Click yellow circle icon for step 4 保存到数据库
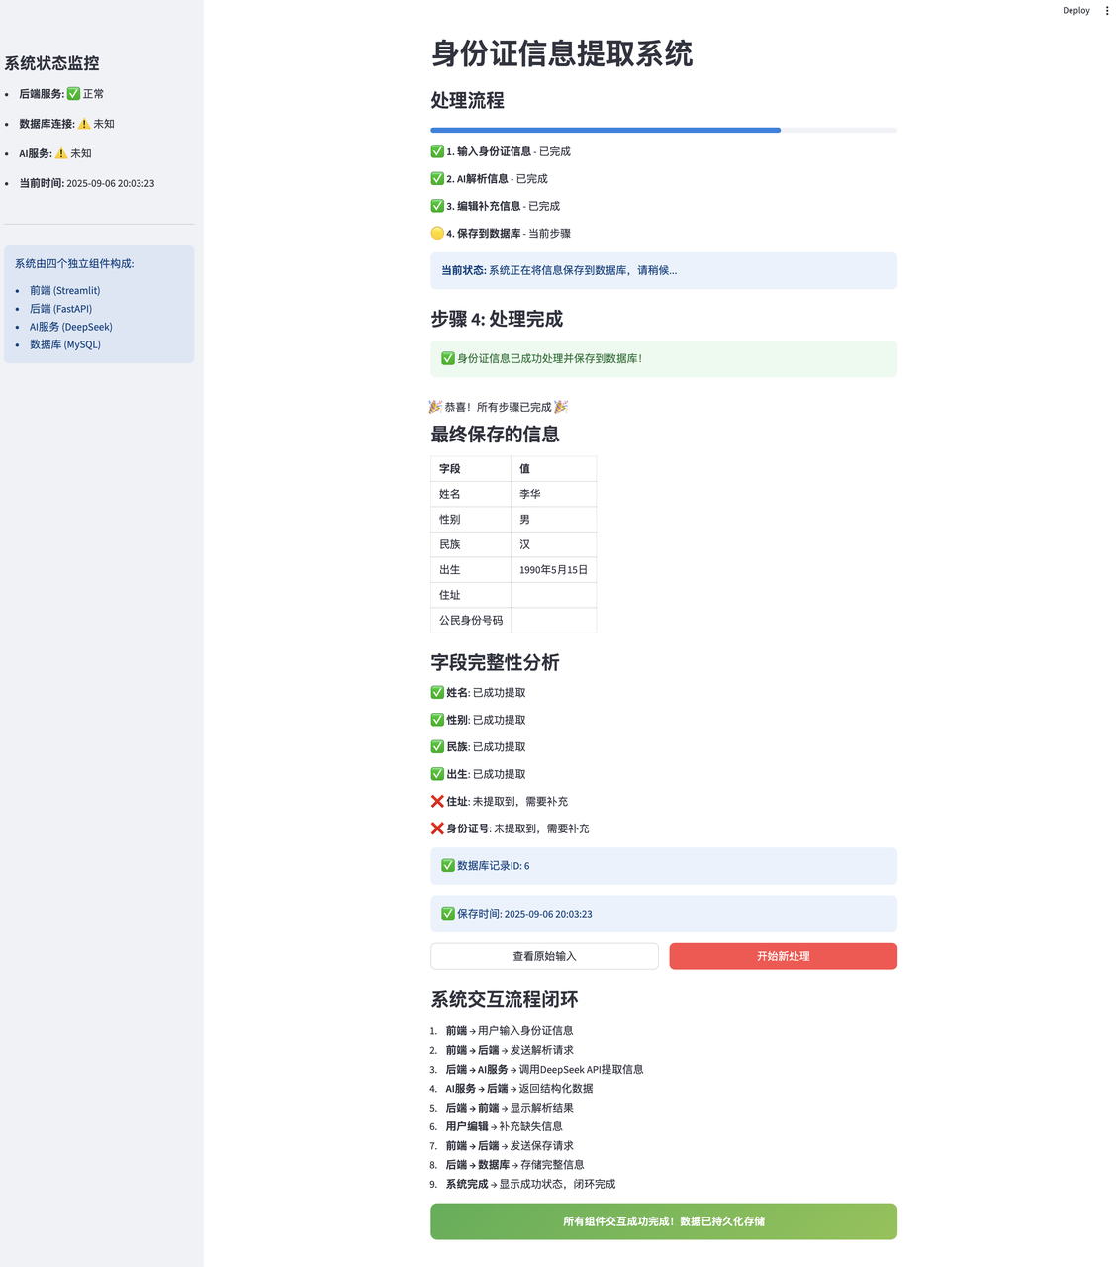Viewport: 1118px width, 1267px height. (x=437, y=234)
